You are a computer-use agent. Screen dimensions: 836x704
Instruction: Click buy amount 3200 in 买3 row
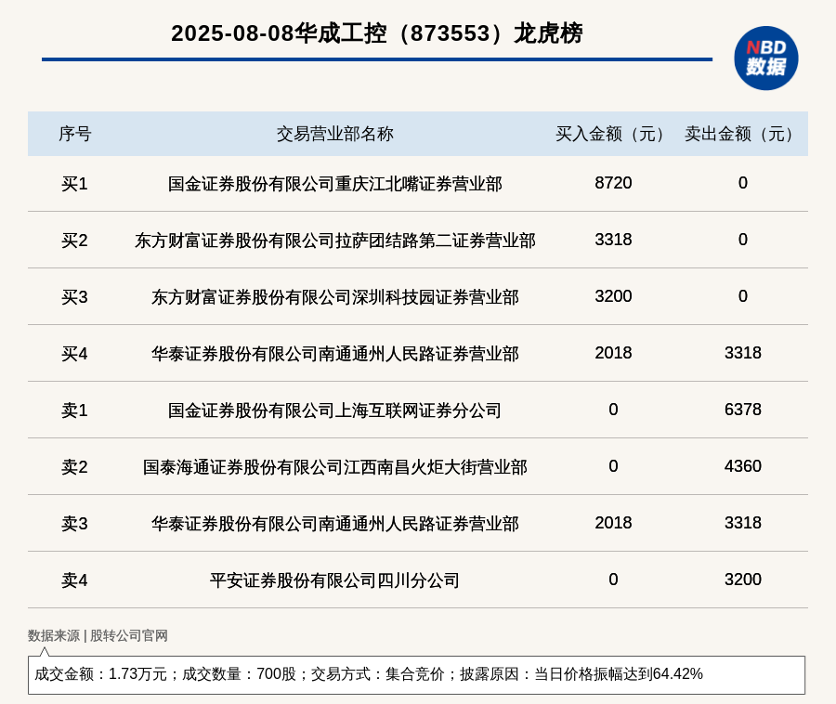(613, 295)
